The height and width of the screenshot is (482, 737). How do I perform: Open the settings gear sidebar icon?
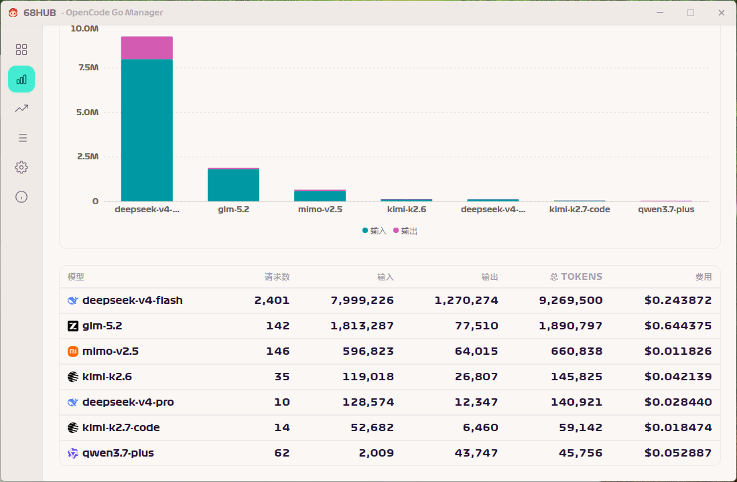click(x=21, y=167)
